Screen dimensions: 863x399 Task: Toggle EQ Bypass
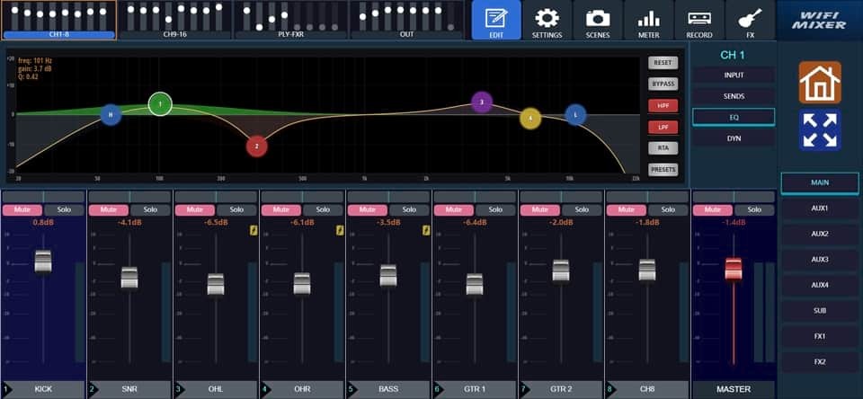663,84
